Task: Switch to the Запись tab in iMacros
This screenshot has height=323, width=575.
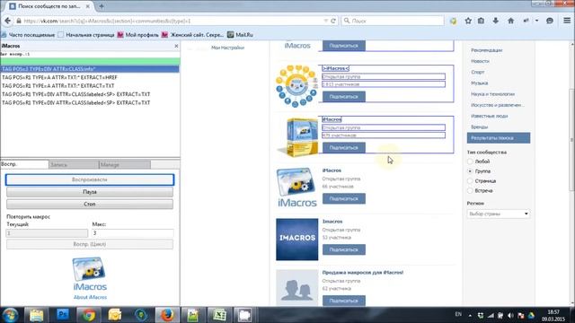Action: pos(74,165)
